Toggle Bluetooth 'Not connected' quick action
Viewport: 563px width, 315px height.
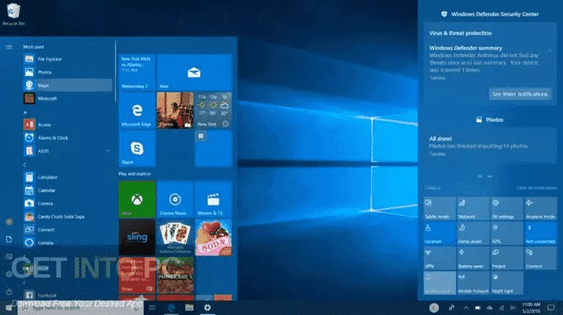(x=540, y=233)
